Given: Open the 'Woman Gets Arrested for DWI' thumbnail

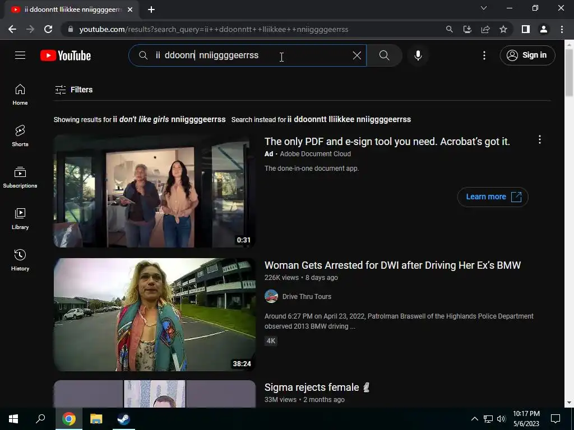Looking at the screenshot, I should 155,315.
